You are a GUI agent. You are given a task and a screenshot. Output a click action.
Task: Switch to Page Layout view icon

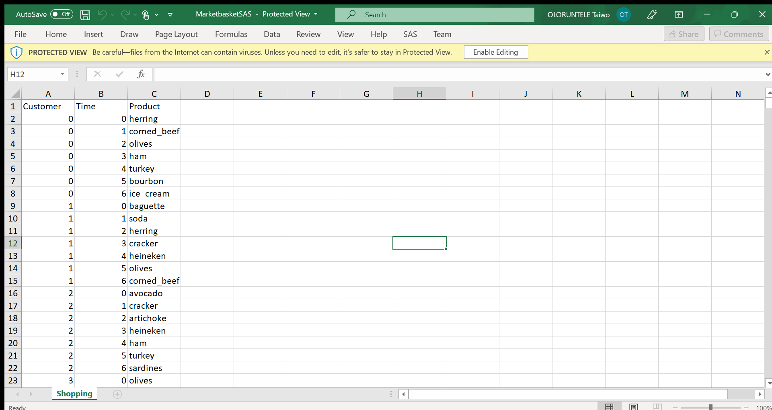pos(634,406)
